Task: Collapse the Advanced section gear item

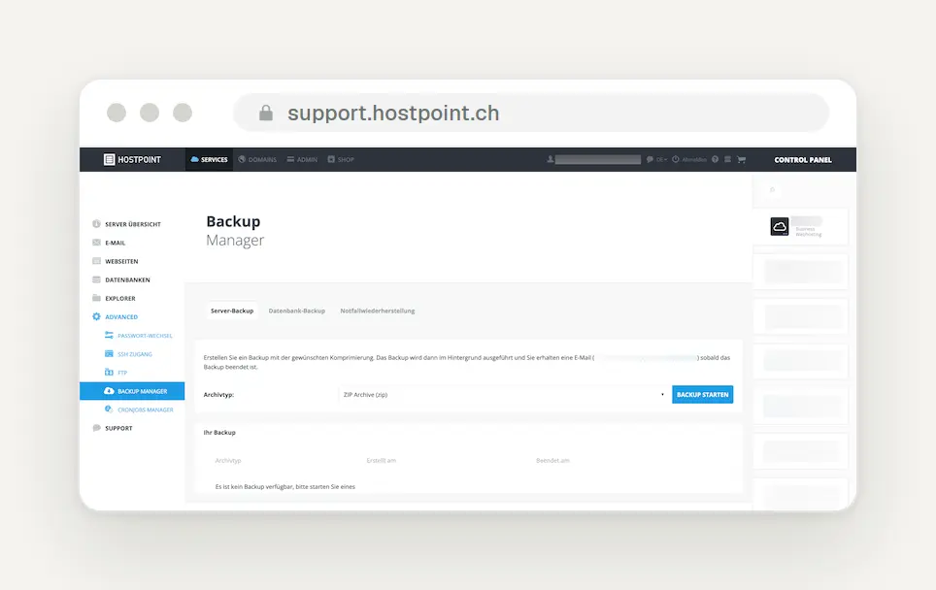Action: 116,316
